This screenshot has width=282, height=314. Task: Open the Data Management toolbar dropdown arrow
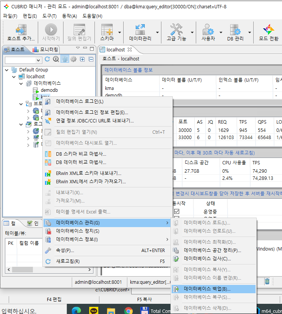(157, 32)
